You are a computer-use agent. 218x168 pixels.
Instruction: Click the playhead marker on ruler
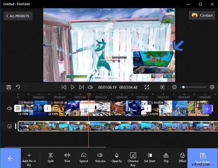pyautogui.click(x=89, y=94)
